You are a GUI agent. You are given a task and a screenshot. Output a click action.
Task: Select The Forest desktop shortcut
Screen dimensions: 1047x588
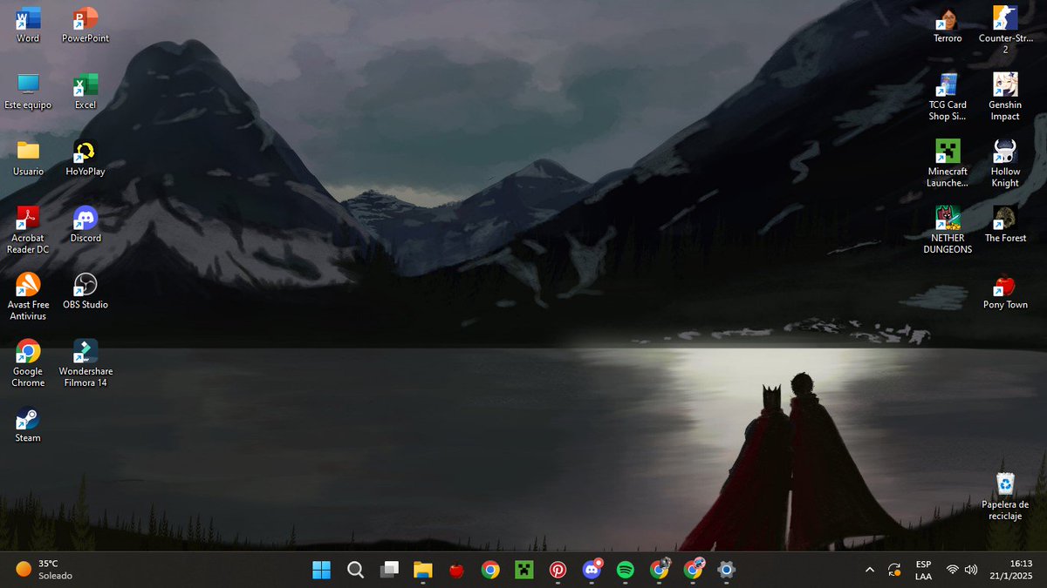pyautogui.click(x=1005, y=224)
